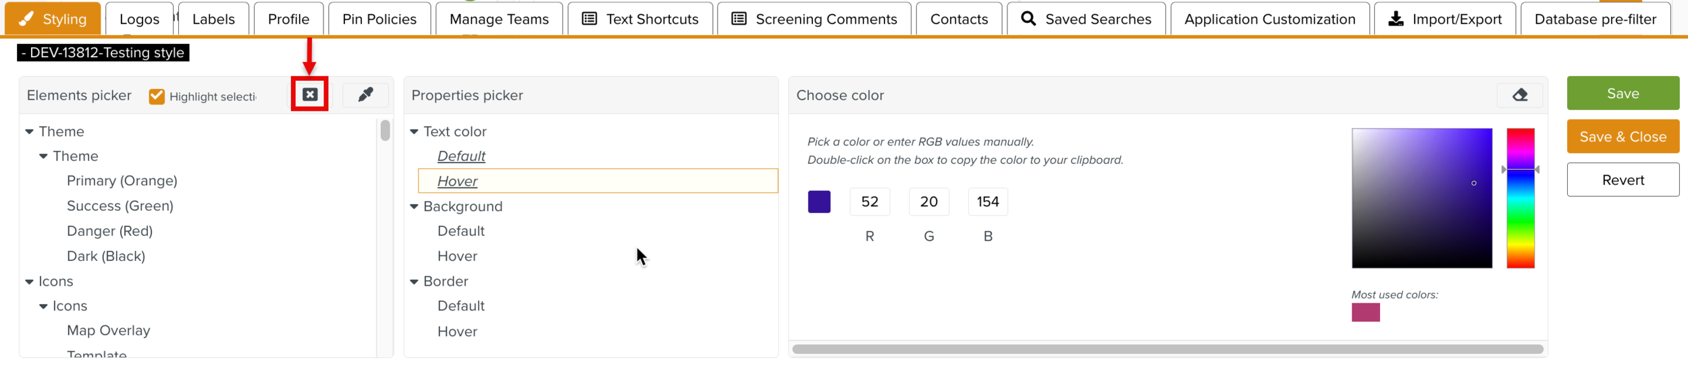Click the list icon on Screening Comments

(x=739, y=19)
